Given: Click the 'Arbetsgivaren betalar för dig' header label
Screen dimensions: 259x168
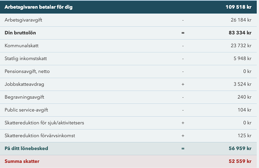Looking at the screenshot, I should point(39,7).
